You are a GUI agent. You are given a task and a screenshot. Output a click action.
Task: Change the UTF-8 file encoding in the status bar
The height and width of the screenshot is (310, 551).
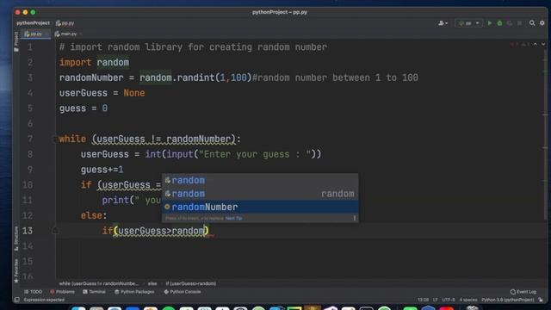tap(449, 300)
